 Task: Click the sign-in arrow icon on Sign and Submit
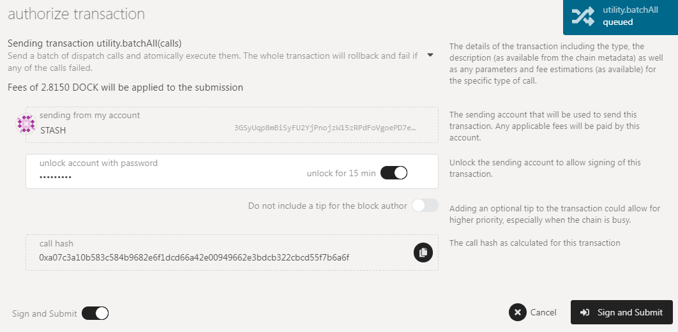click(x=585, y=312)
